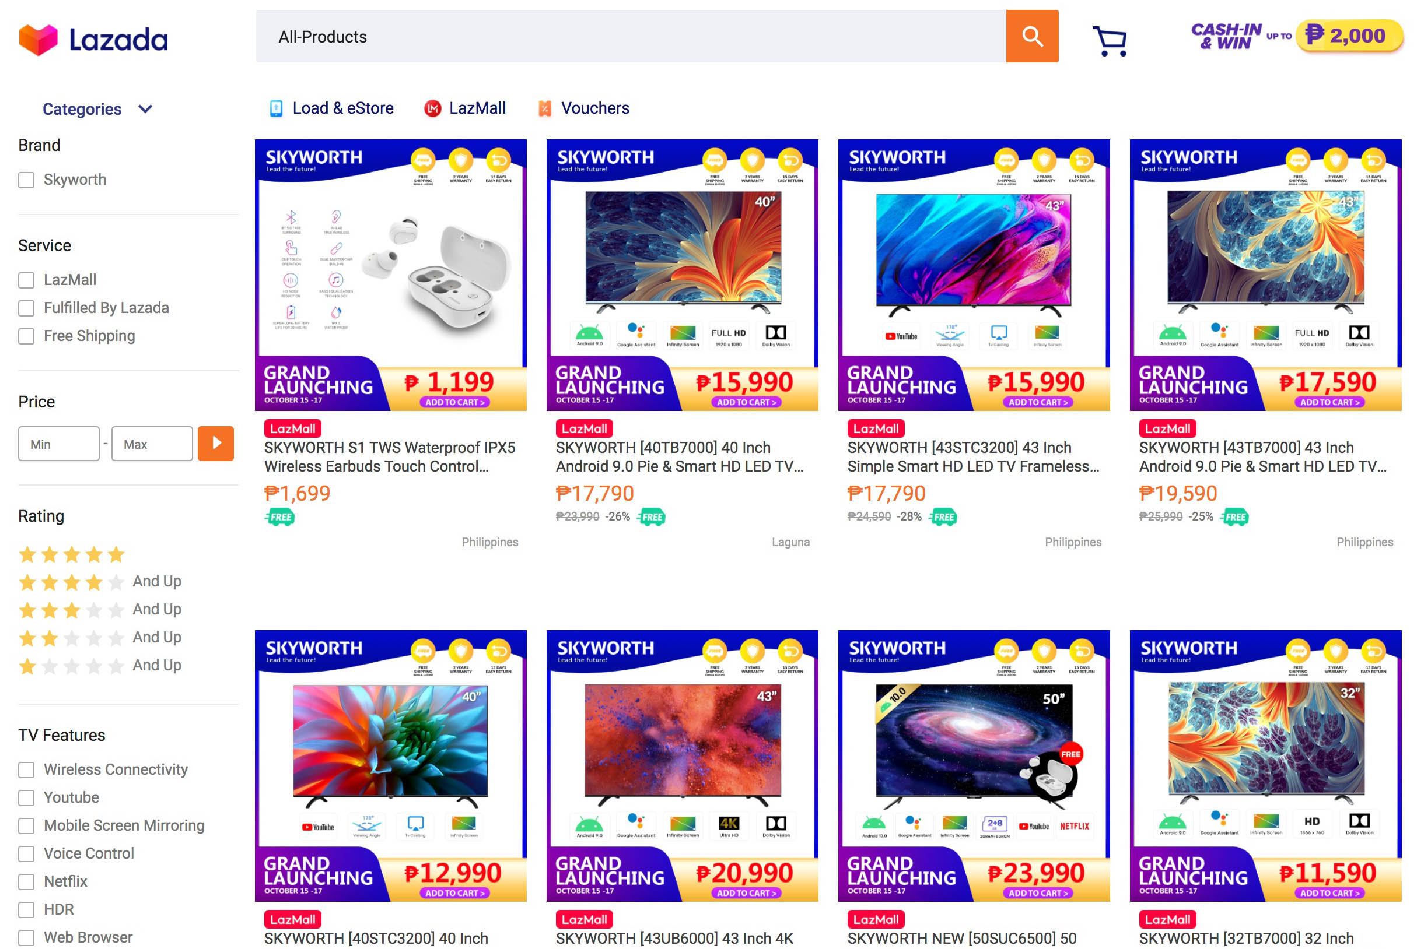Open SKYWORTH S1 TWS Wireless Earbuds title
The width and height of the screenshot is (1417, 949).
click(x=390, y=457)
